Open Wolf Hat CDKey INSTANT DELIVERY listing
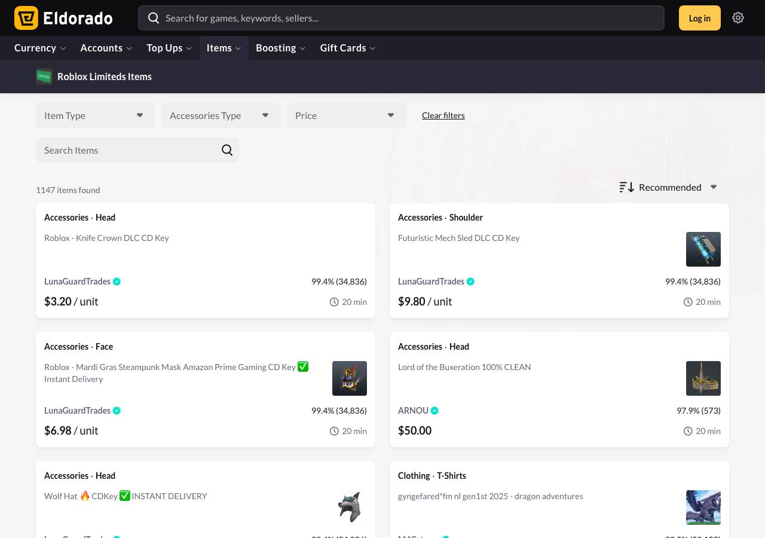 point(126,496)
